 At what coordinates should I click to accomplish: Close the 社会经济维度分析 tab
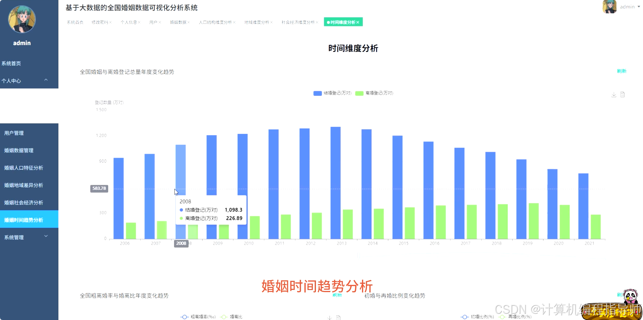click(317, 22)
